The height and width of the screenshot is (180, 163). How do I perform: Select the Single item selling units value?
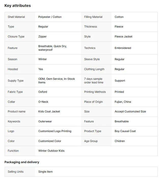click(45, 172)
